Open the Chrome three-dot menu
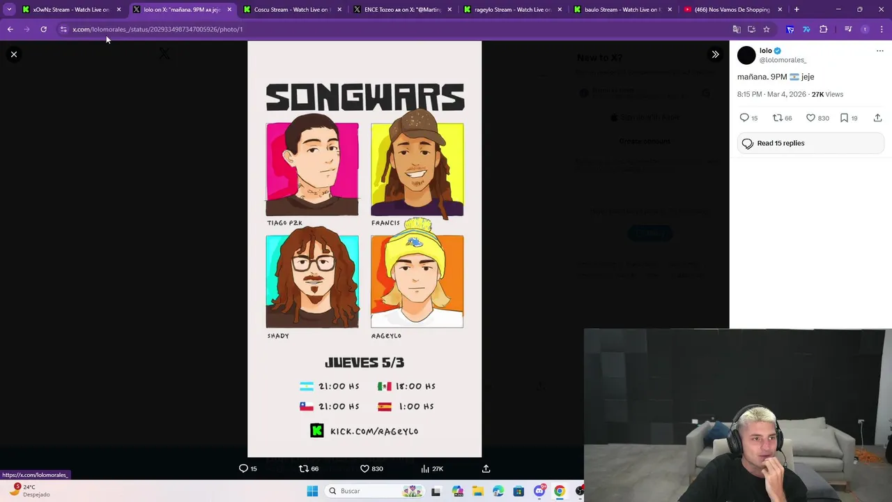The width and height of the screenshot is (892, 502). tap(882, 29)
